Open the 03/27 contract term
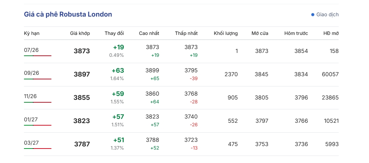The width and height of the screenshot is (369, 163). pyautogui.click(x=31, y=143)
